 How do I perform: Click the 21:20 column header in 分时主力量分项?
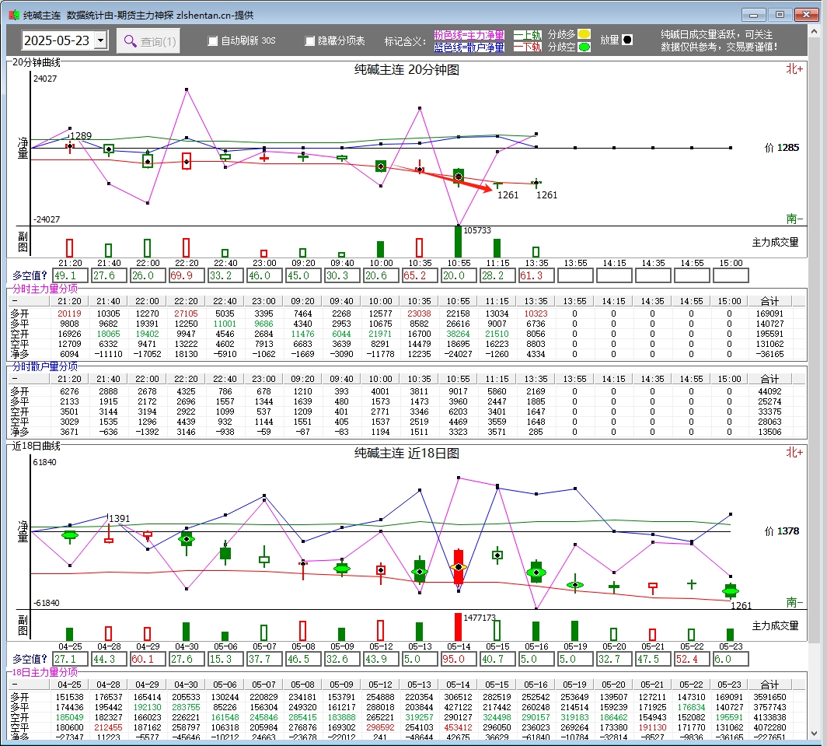(x=70, y=301)
